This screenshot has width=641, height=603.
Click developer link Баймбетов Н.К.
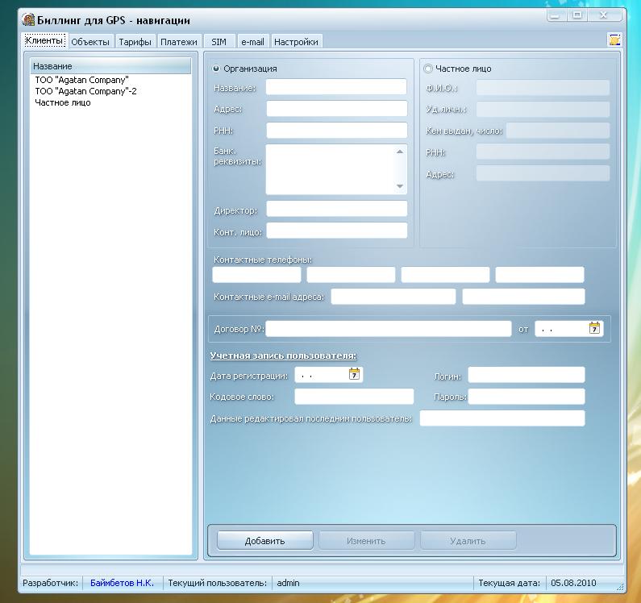pyautogui.click(x=122, y=583)
